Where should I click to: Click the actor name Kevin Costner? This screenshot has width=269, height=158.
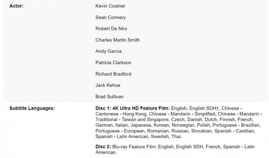[x=110, y=6]
